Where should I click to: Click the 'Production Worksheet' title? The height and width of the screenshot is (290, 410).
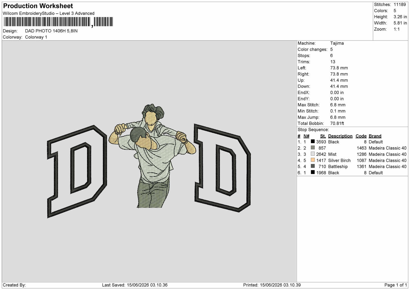pyautogui.click(x=38, y=6)
